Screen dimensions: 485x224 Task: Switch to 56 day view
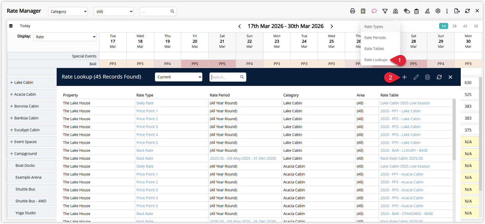click(476, 26)
